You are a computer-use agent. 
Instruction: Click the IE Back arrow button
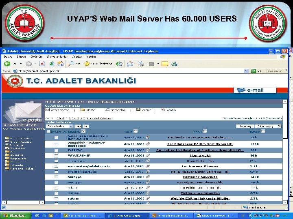[7, 64]
